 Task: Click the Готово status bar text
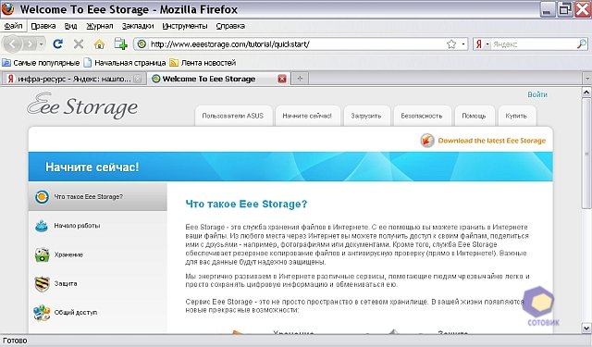coord(15,341)
